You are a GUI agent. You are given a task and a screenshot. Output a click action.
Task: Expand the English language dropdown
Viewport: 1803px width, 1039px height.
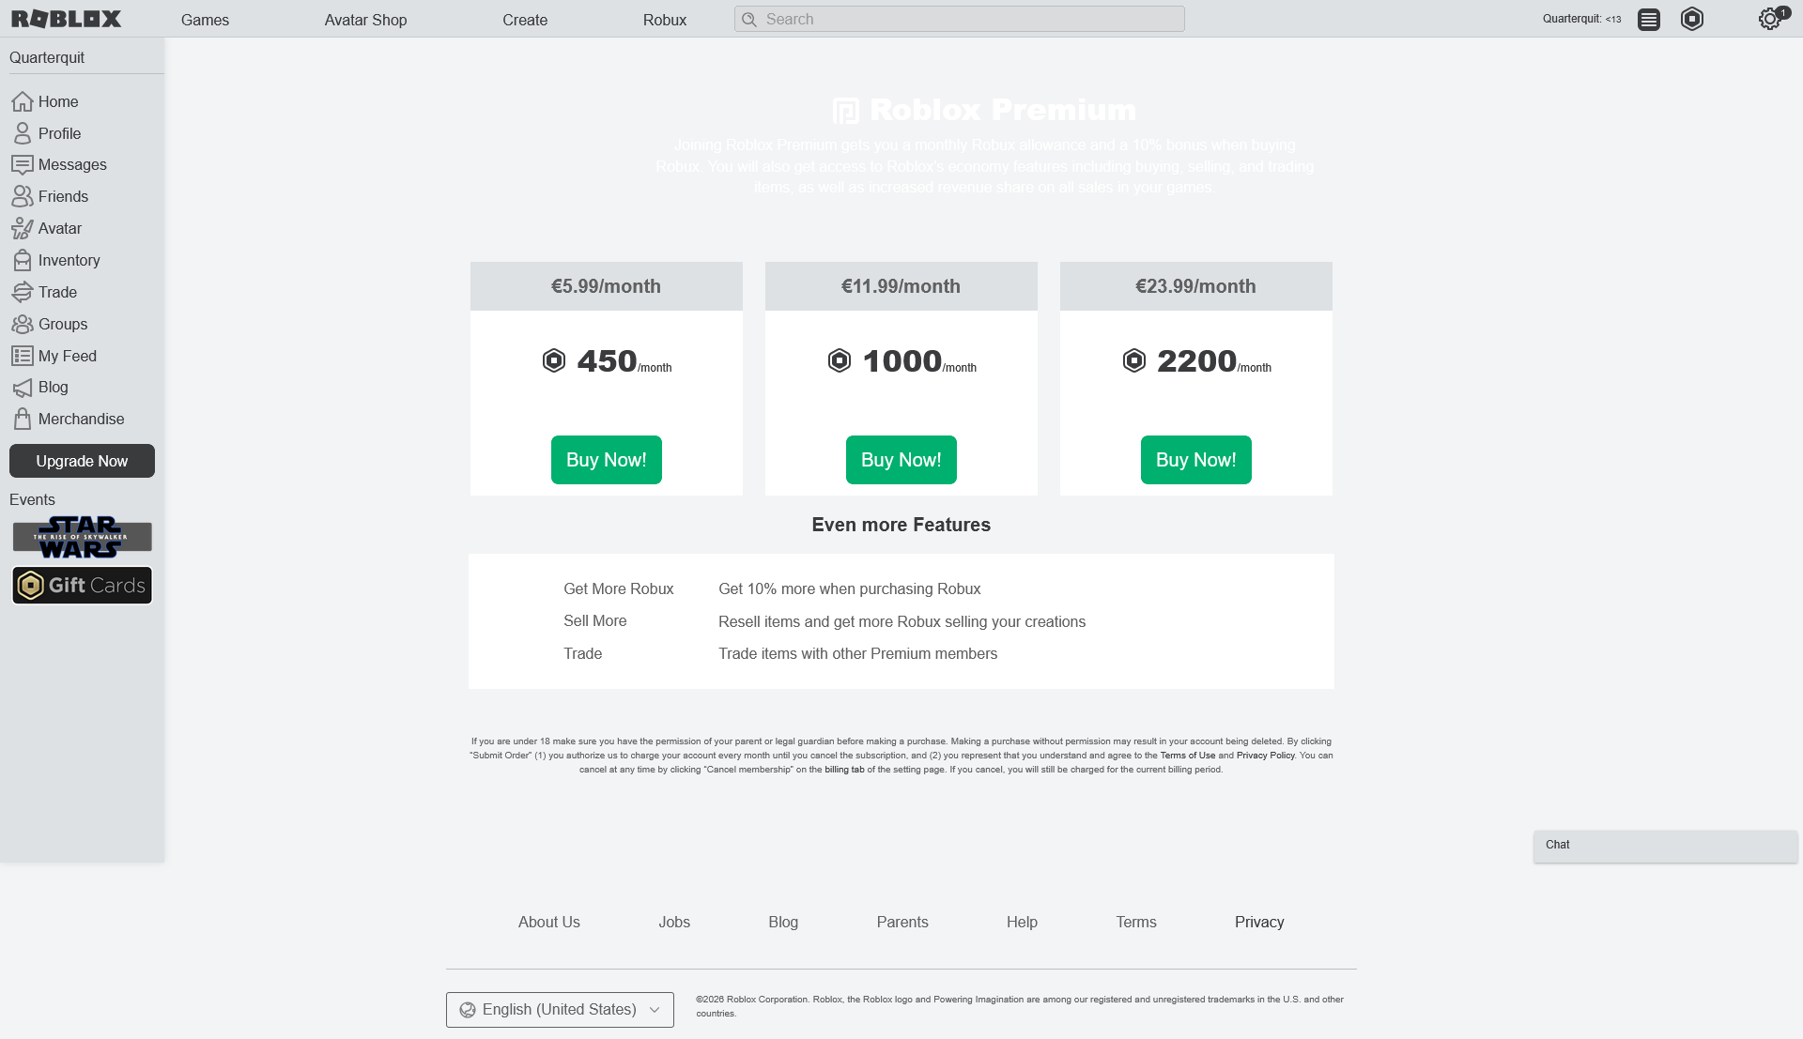560,1010
